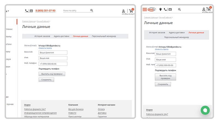This screenshot has width=218, height=123.
Task: Click Главная страница breadcrumb in desktop view
Action: [x=29, y=21]
